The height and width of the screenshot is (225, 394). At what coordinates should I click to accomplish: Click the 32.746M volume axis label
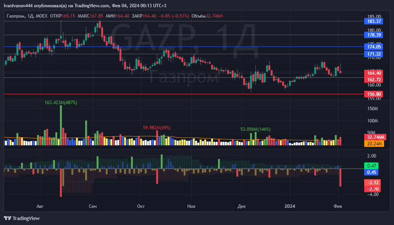pyautogui.click(x=375, y=137)
